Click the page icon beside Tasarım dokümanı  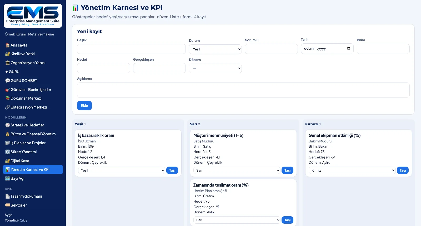(8, 196)
